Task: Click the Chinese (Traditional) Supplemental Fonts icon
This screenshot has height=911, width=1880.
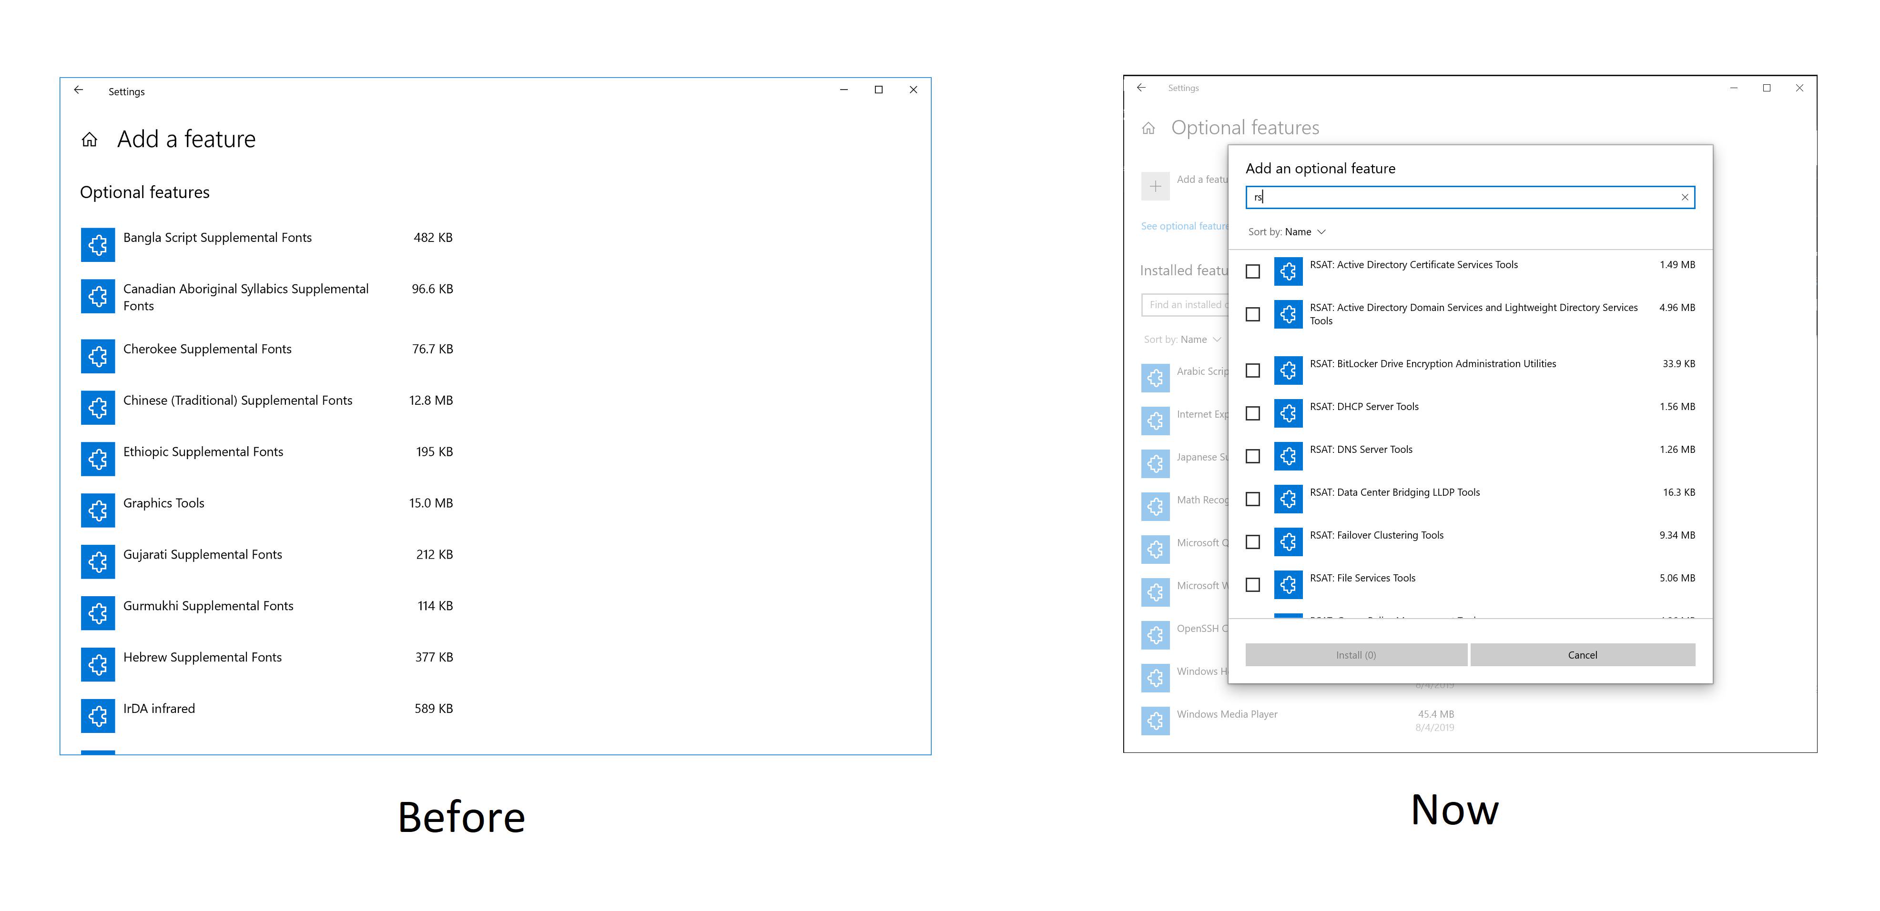Action: coord(98,407)
